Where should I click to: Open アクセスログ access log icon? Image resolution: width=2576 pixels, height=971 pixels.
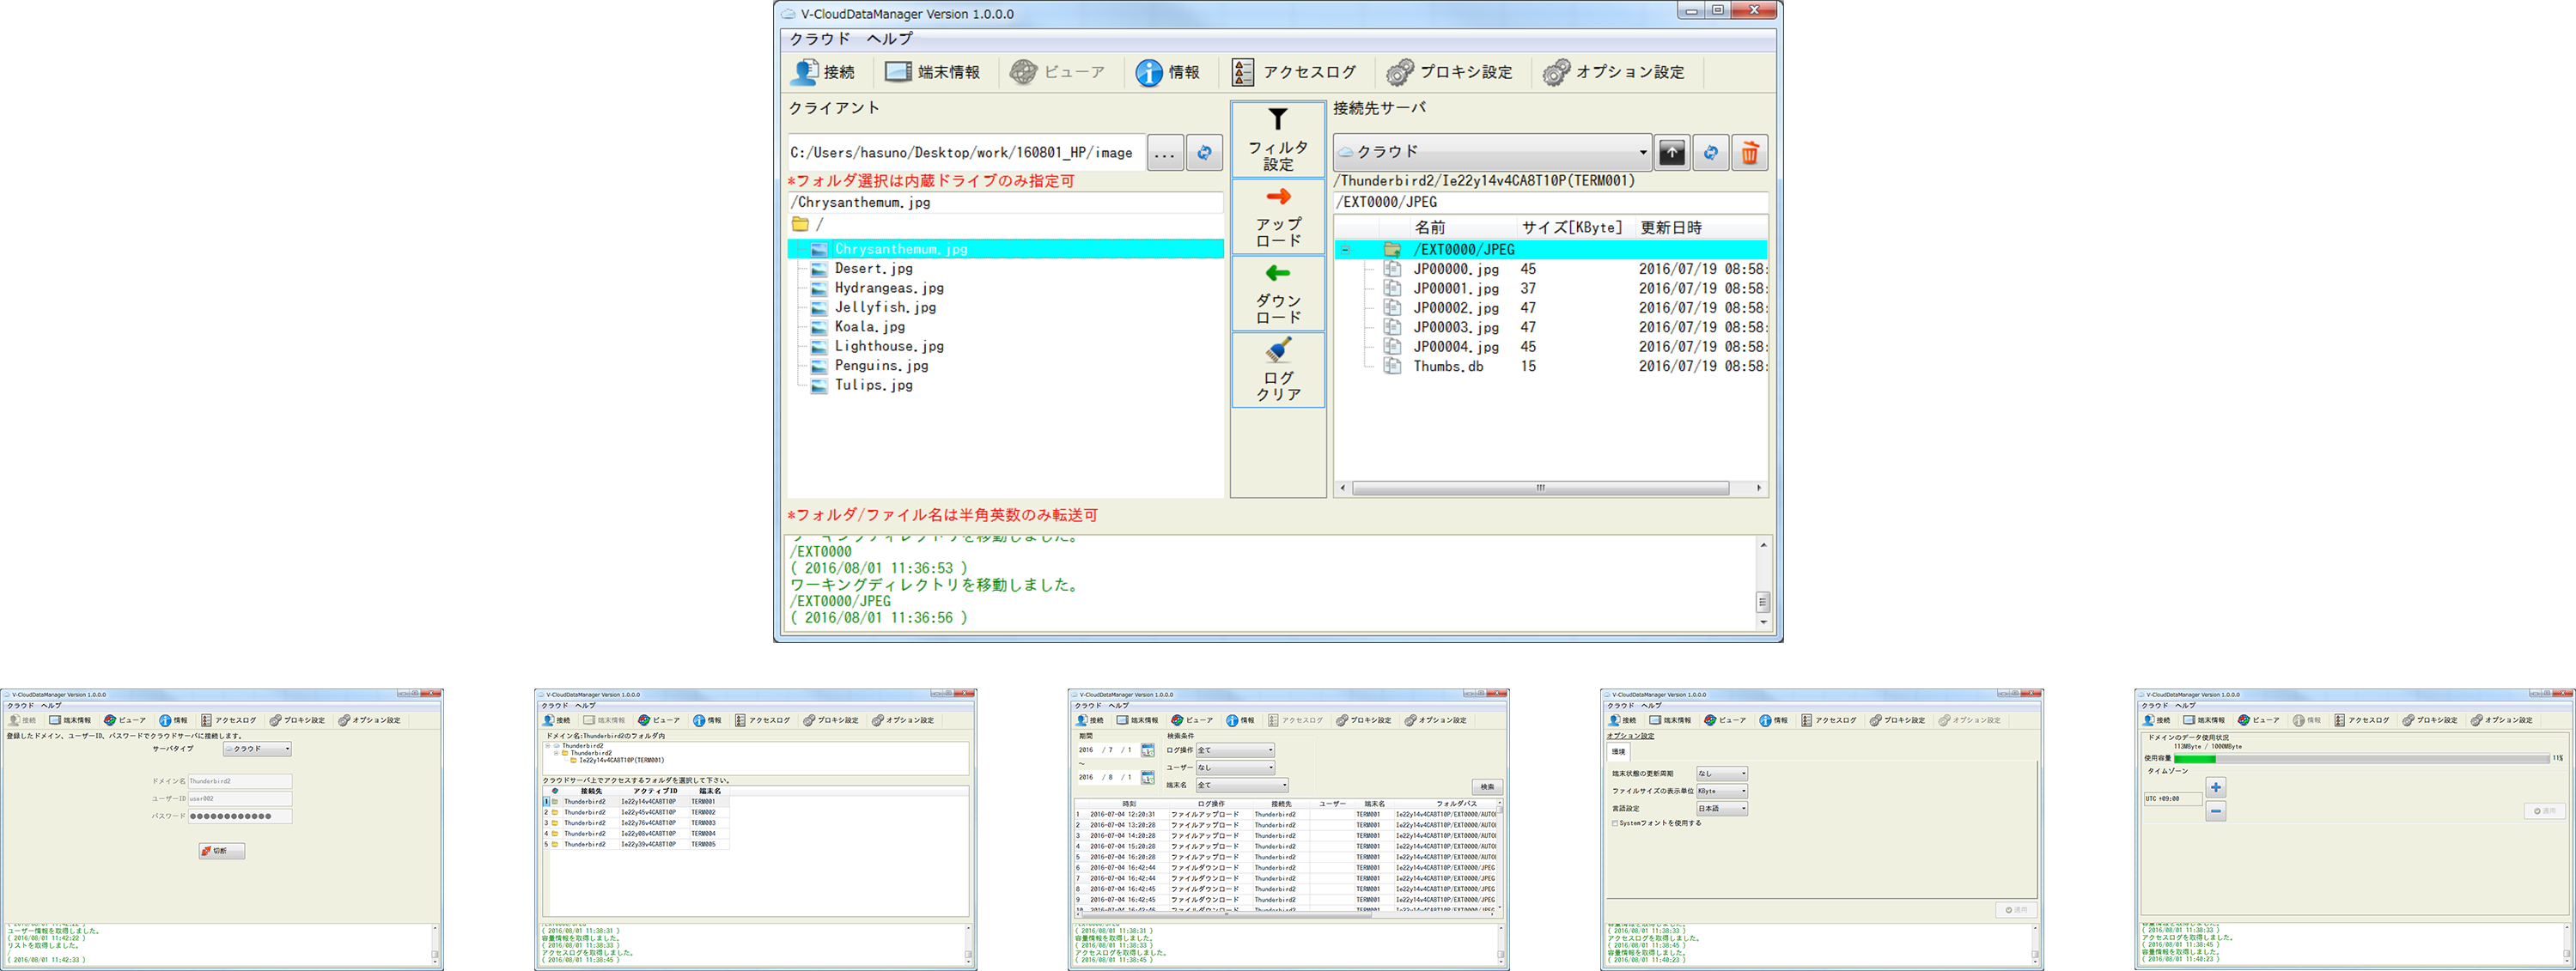1294,72
